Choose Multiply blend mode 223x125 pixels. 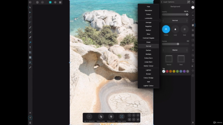pos(148,54)
